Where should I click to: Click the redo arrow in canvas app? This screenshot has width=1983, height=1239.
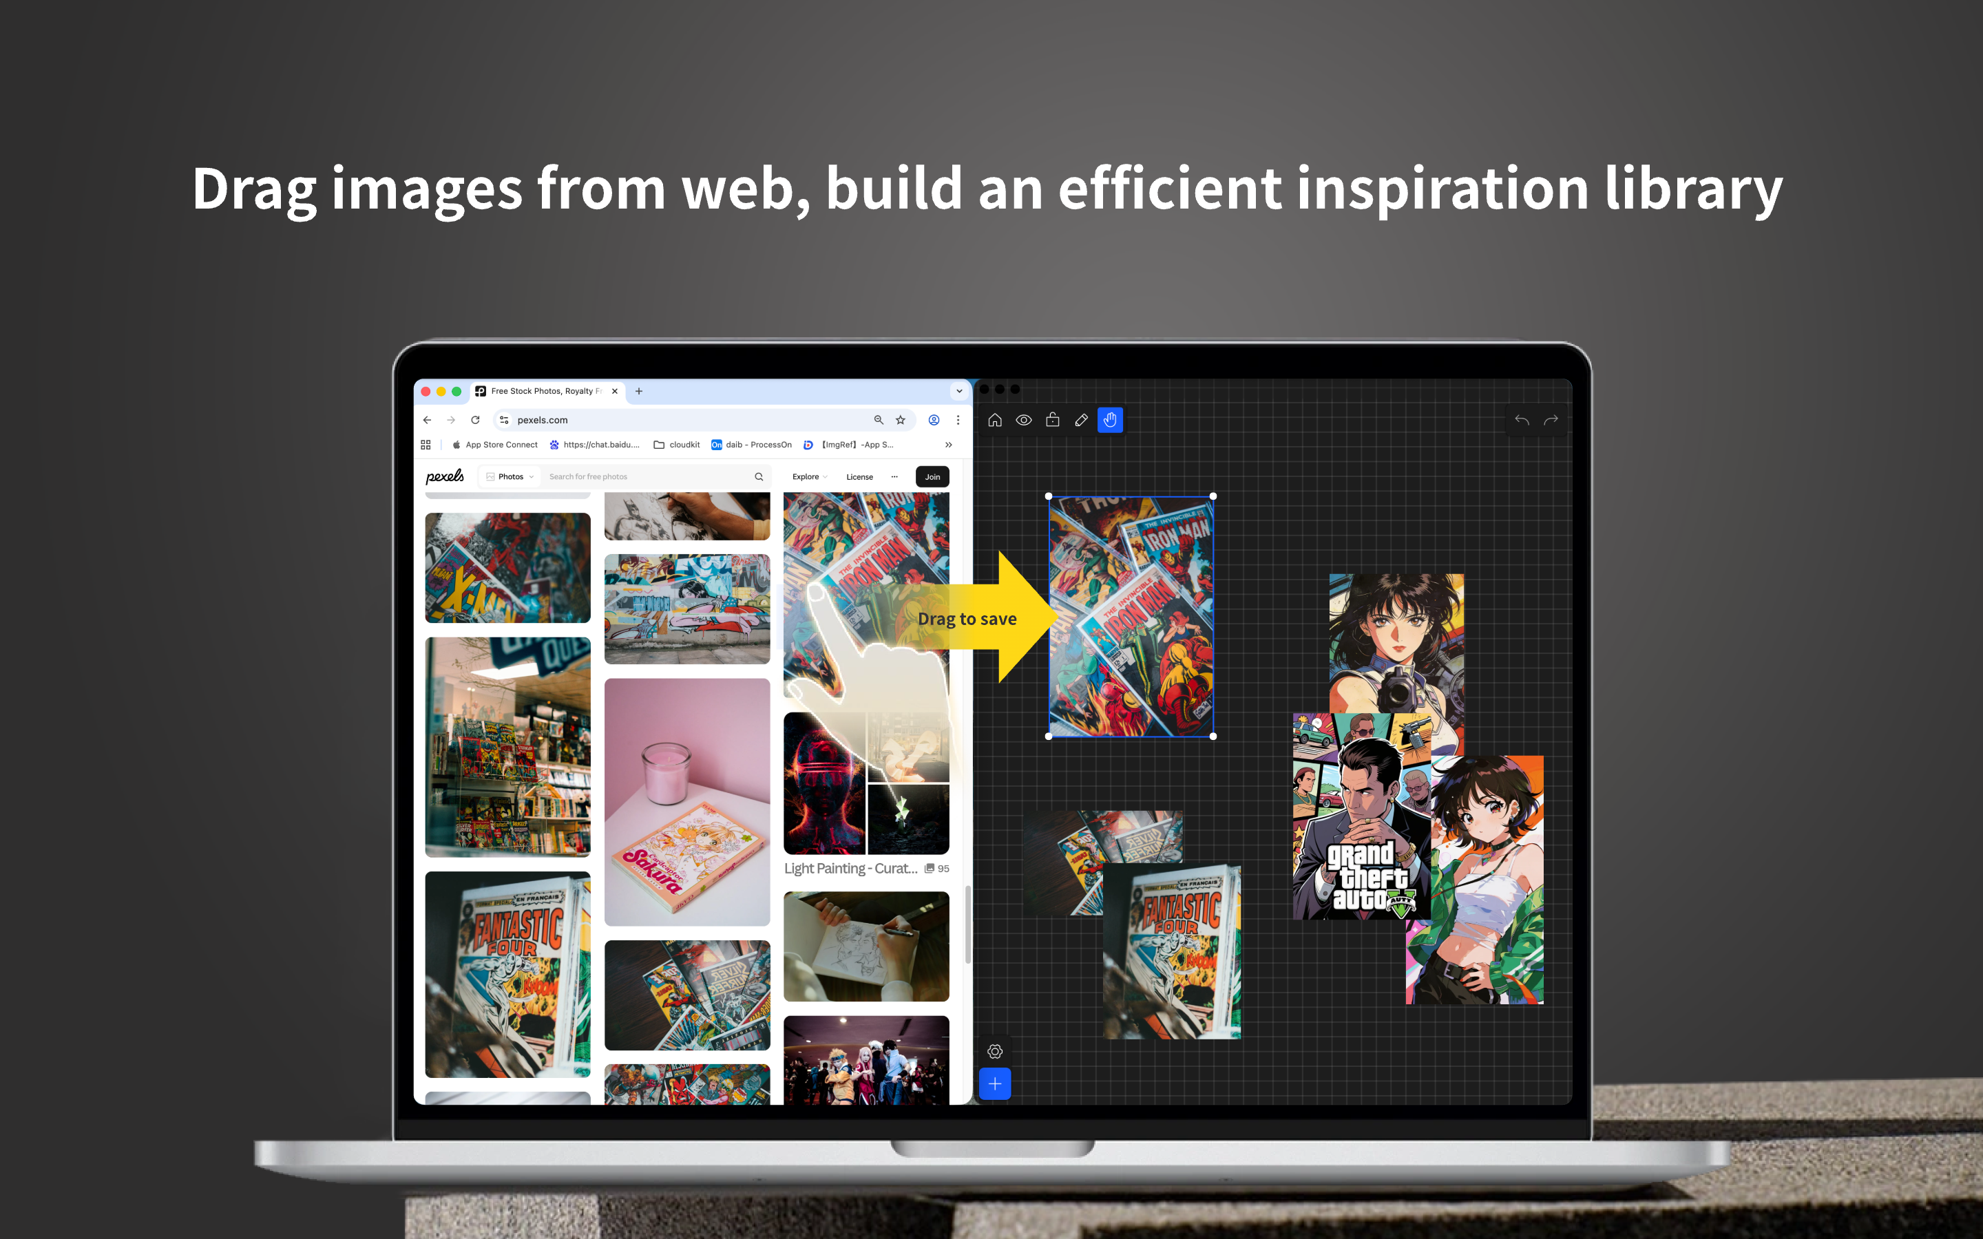[x=1551, y=420]
